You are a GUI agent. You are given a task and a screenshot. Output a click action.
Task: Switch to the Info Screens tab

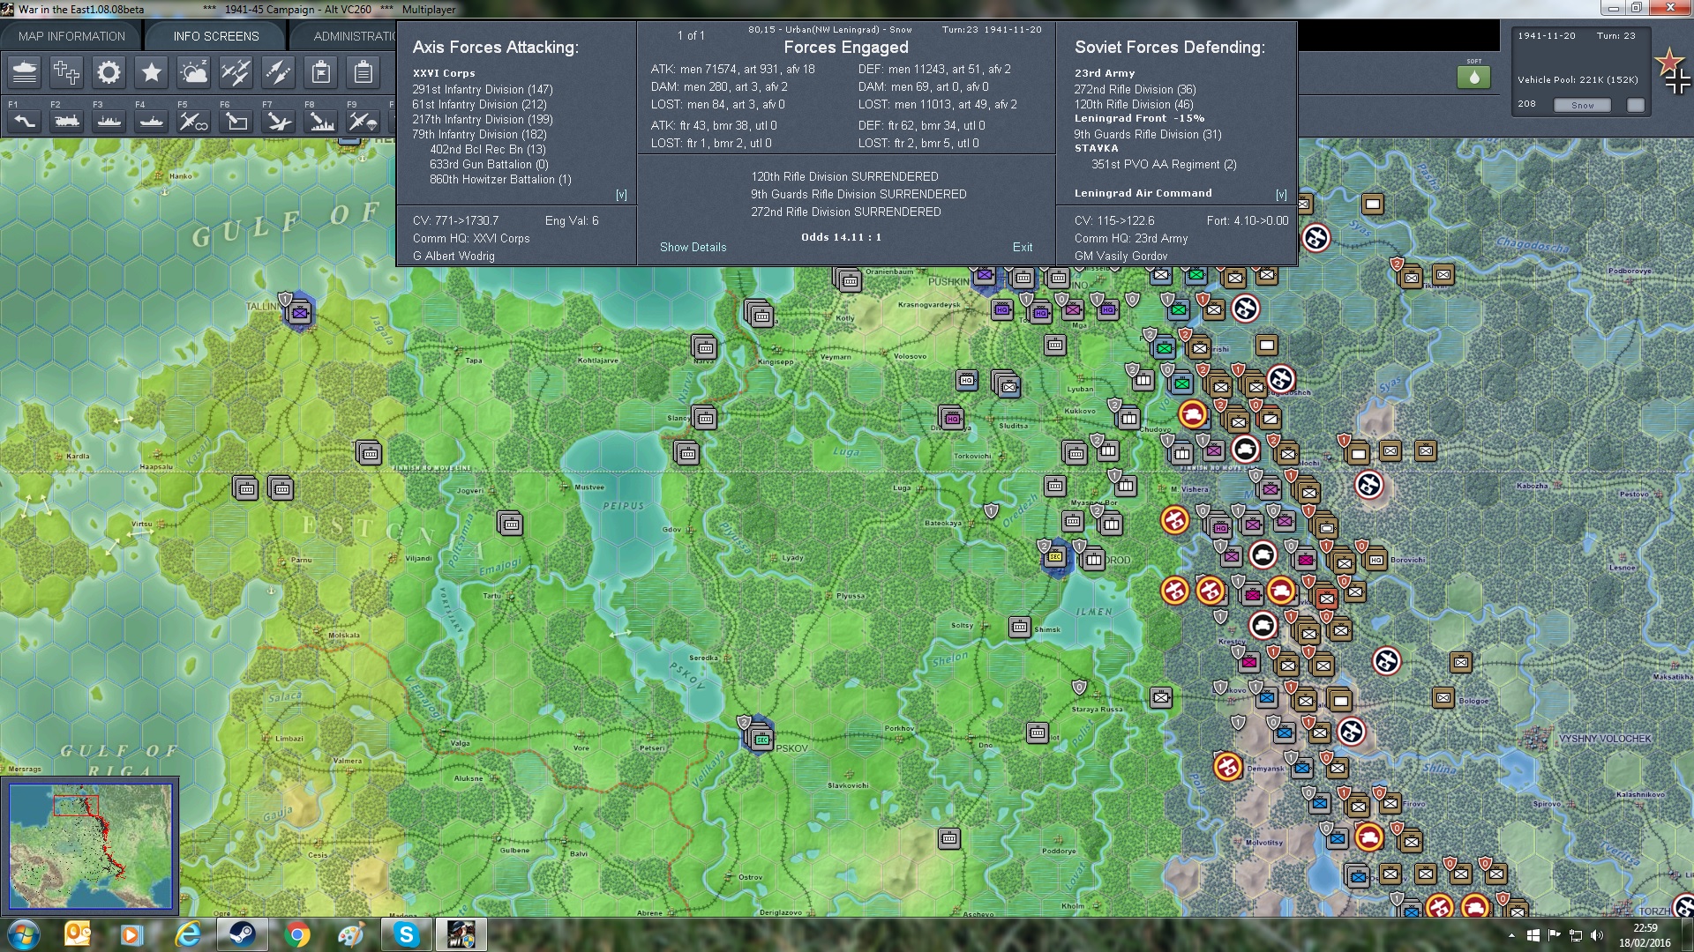[216, 36]
